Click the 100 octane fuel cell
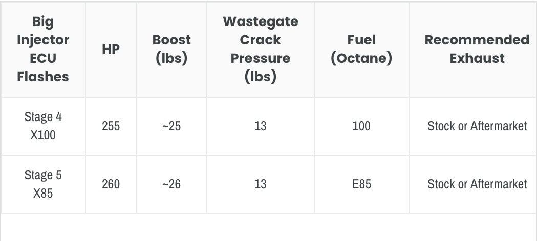Viewport: 537px width, 241px height. pyautogui.click(x=361, y=126)
